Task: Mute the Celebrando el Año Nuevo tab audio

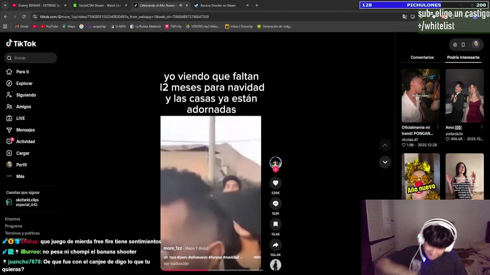Action: pos(180,5)
